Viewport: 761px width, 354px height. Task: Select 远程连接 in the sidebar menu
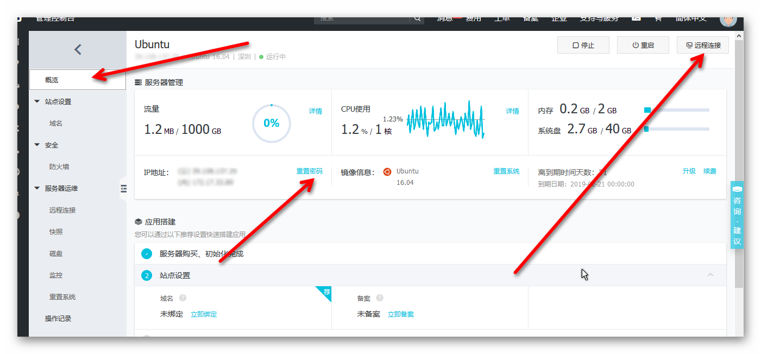coord(62,210)
